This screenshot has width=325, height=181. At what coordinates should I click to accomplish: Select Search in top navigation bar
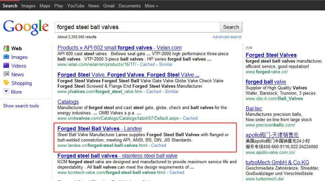tap(10, 6)
